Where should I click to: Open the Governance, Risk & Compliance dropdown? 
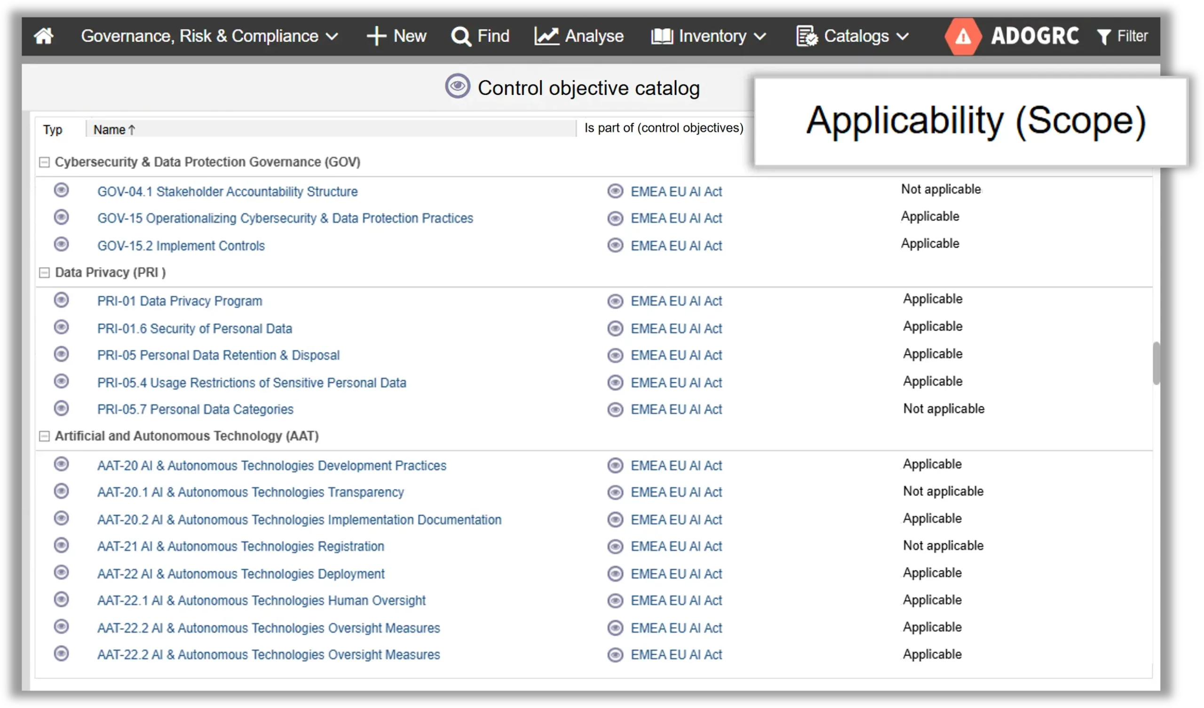pos(209,36)
